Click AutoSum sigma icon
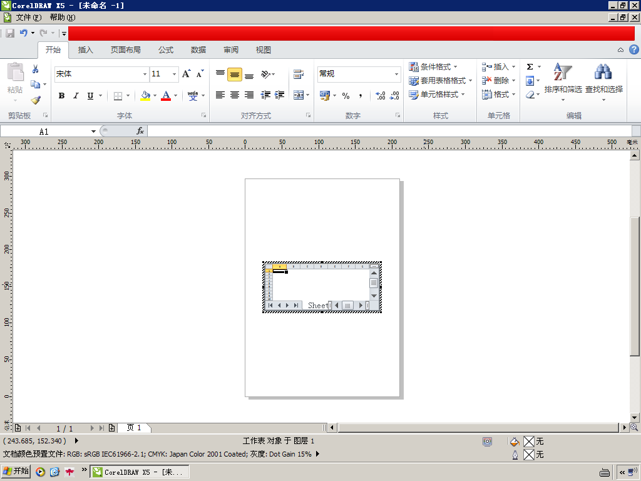 coord(530,66)
